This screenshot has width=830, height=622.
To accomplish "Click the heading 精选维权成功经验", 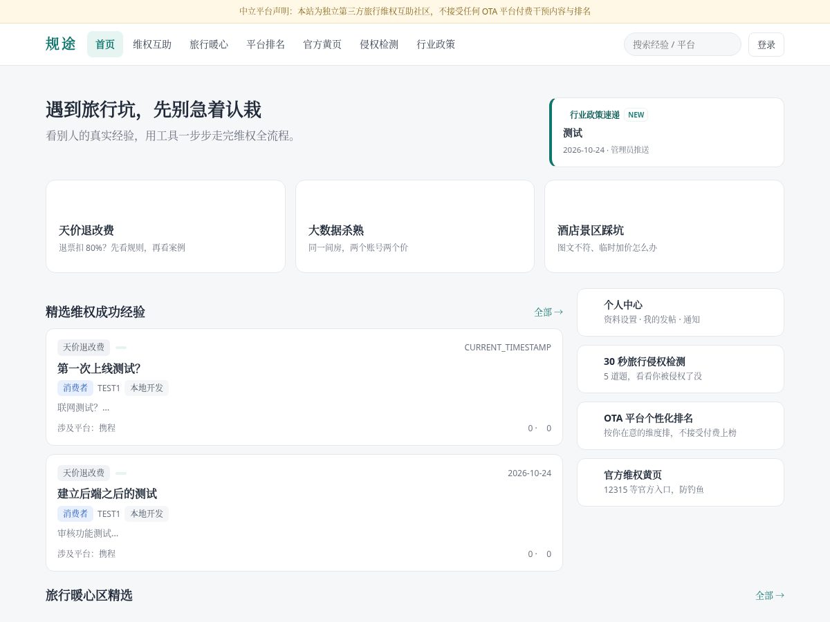I will click(95, 312).
